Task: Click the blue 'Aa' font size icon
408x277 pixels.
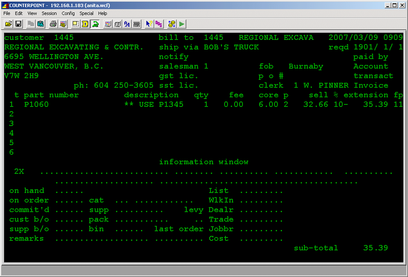Action: pyautogui.click(x=127, y=24)
